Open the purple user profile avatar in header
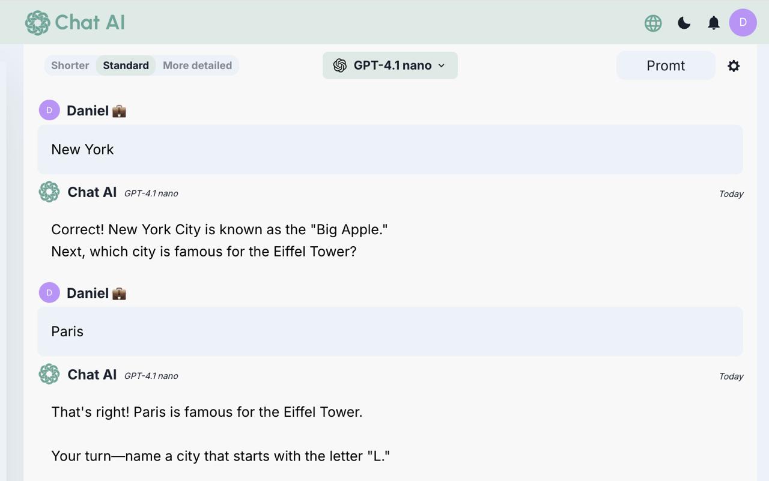 click(743, 23)
